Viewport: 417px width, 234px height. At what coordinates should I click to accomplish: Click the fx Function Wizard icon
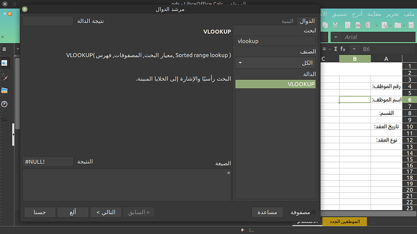click(x=343, y=49)
